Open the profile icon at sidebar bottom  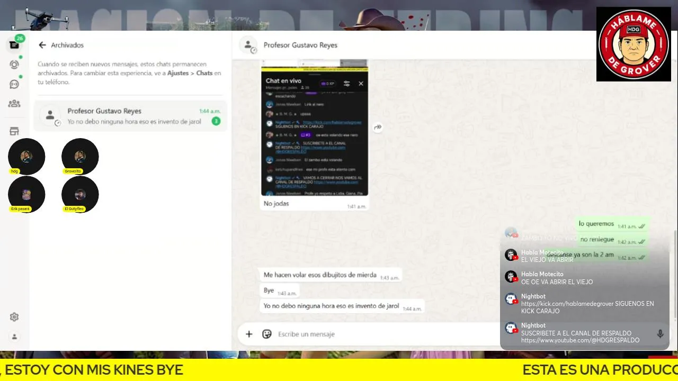pos(14,337)
